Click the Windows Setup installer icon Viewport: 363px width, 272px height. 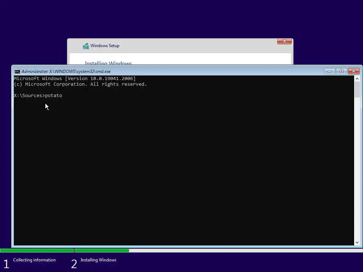pos(86,46)
